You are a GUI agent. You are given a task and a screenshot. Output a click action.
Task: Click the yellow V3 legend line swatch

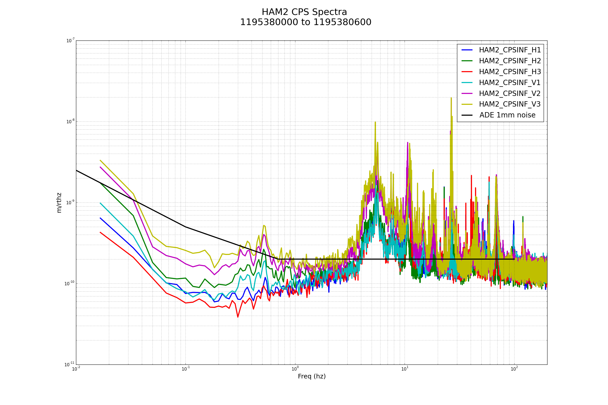(467, 104)
